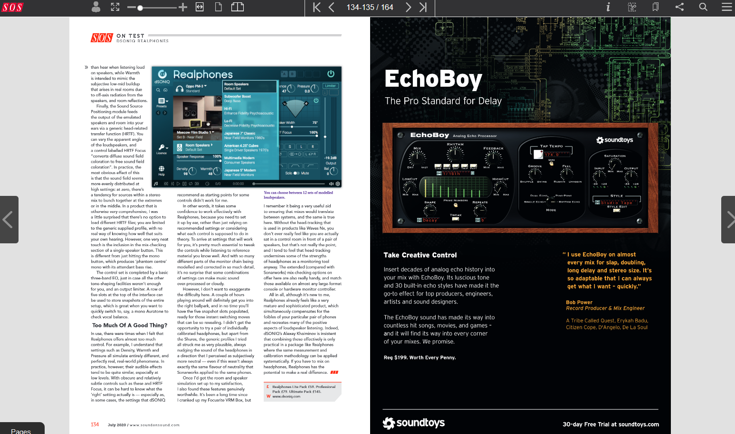Image resolution: width=735 pixels, height=434 pixels.
Task: Open the hamburger menu
Action: pyautogui.click(x=727, y=7)
